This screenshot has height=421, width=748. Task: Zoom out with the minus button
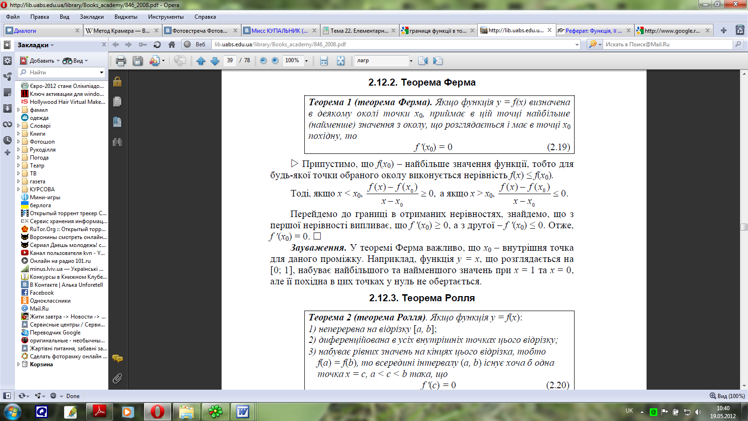point(263,60)
